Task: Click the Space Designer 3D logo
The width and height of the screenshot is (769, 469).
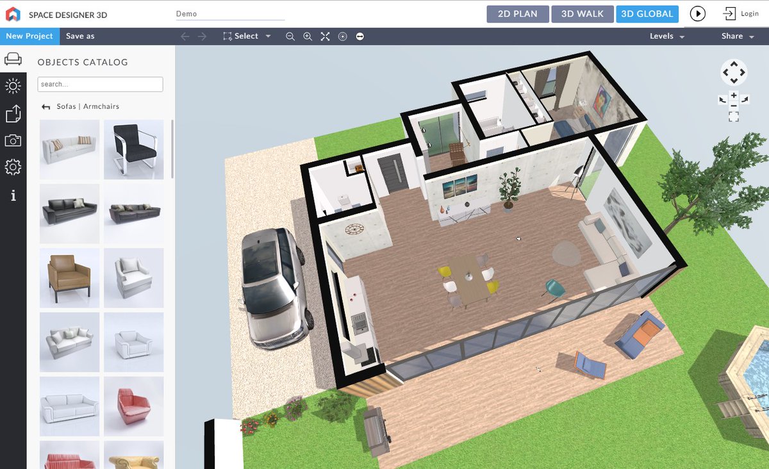Action: pyautogui.click(x=13, y=13)
